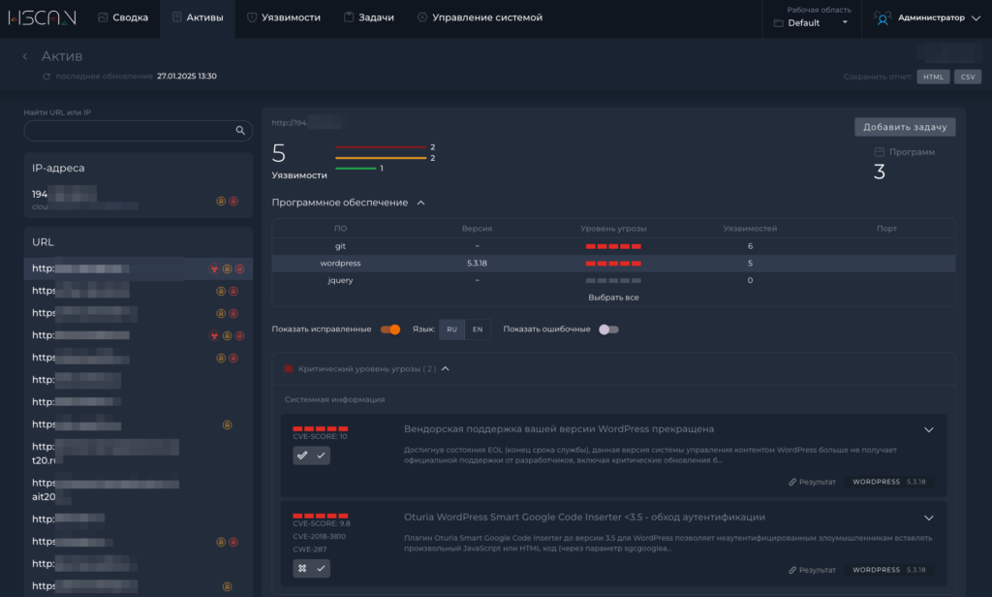Viewport: 992px width, 597px height.
Task: Open the Активы menu
Action: coord(198,17)
